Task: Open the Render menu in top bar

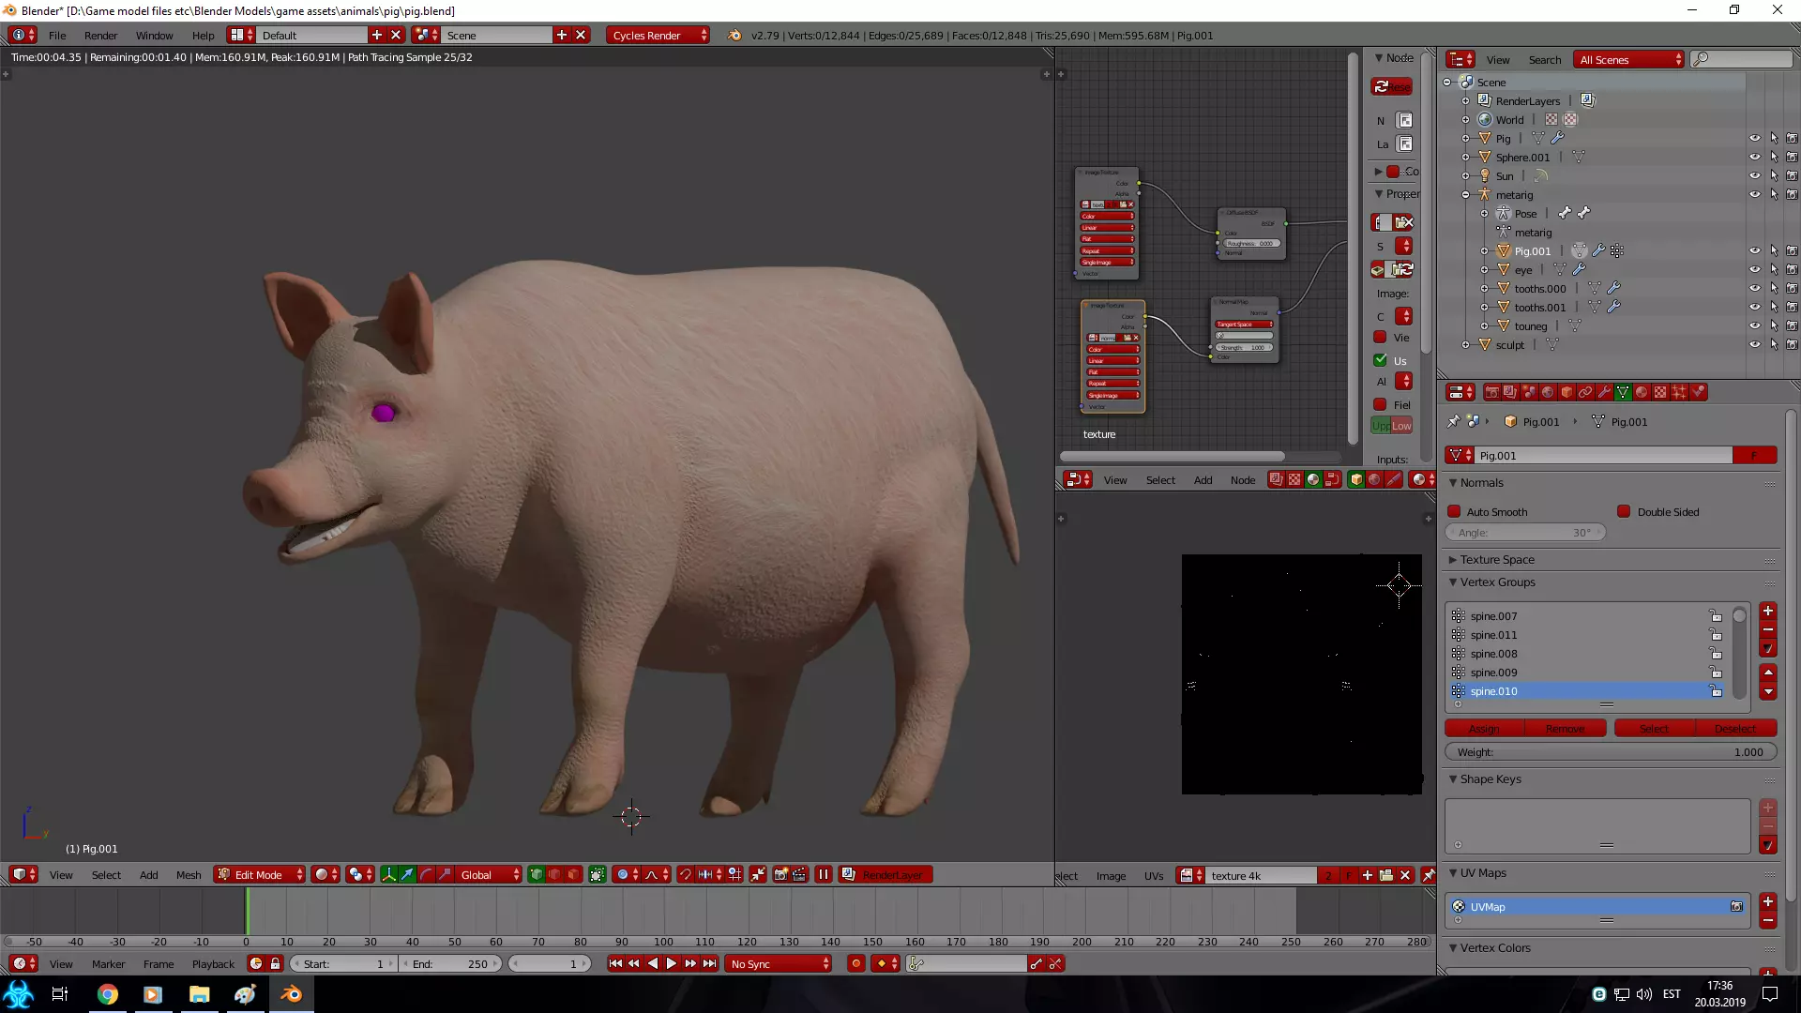Action: pos(100,35)
